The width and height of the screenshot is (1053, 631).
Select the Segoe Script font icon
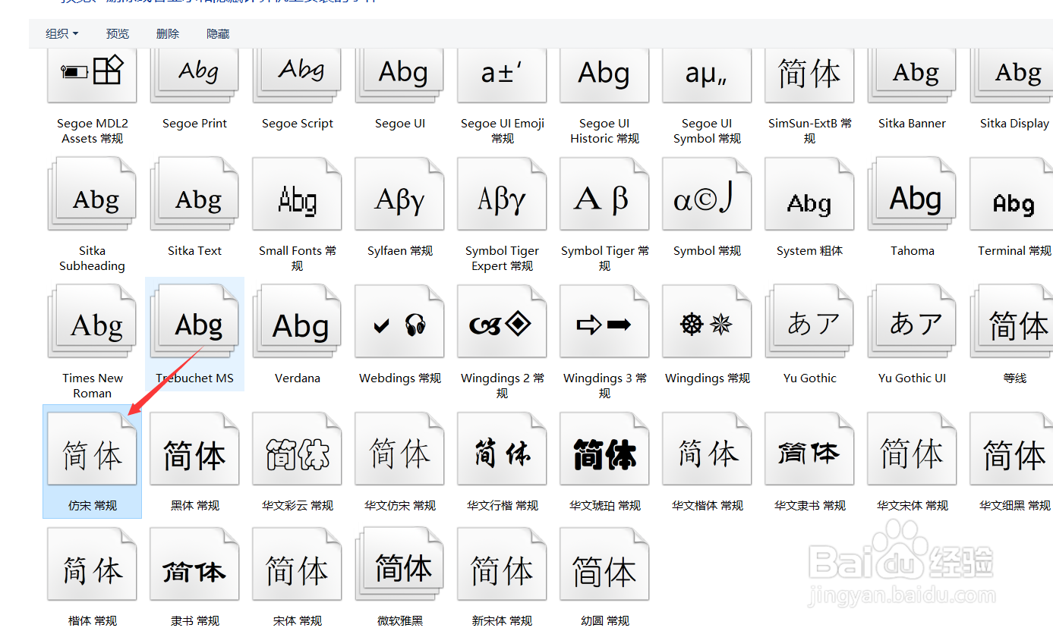[297, 76]
